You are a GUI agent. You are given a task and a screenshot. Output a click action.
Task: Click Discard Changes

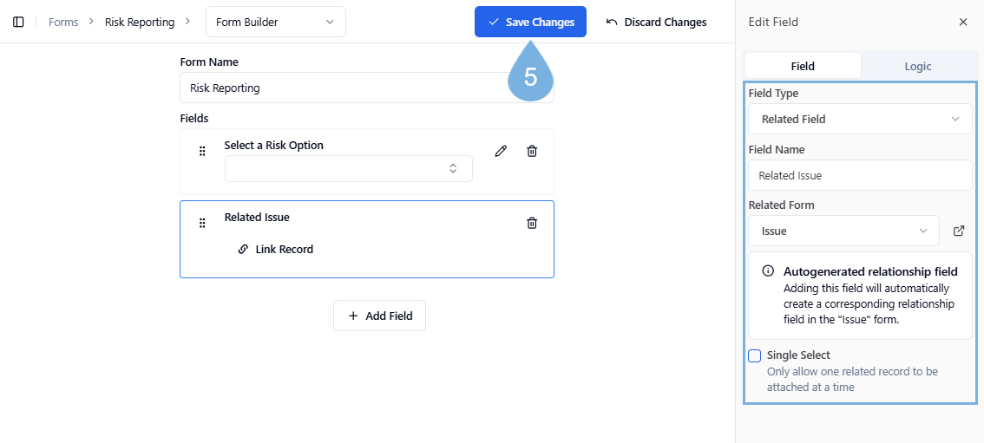(656, 22)
